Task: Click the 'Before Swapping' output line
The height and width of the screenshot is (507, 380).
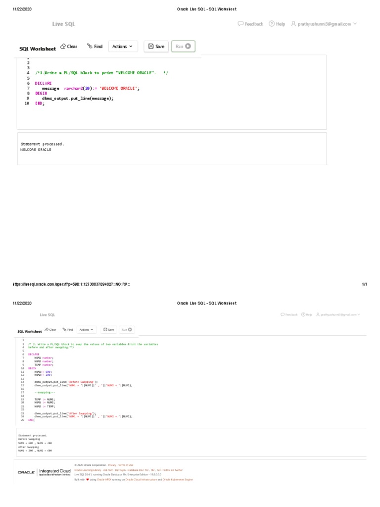Action: (29, 439)
